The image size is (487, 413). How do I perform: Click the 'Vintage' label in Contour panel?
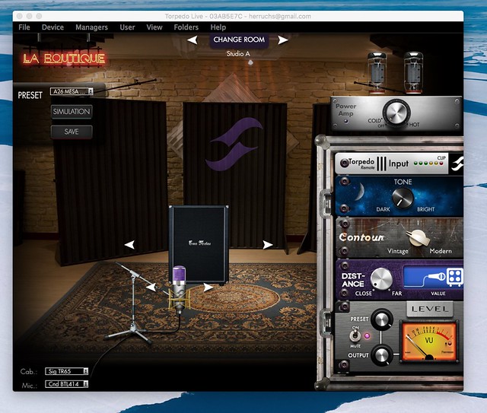coord(398,251)
